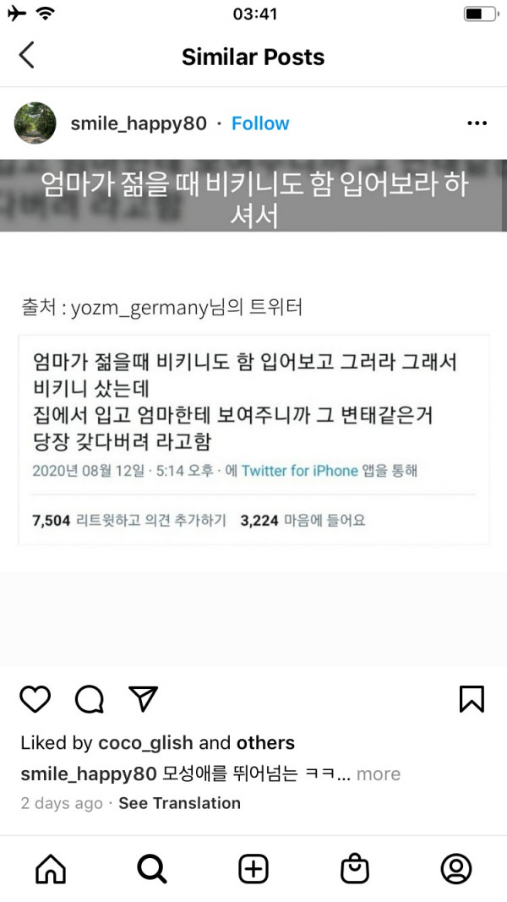Viewport: 507px width, 902px height.
Task: Like the post with the heart icon
Action: pyautogui.click(x=35, y=699)
